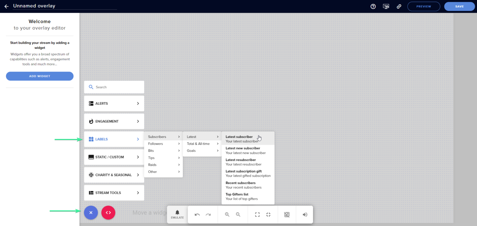
Task: Enter fullscreen with the expand icon
Action: (257, 214)
